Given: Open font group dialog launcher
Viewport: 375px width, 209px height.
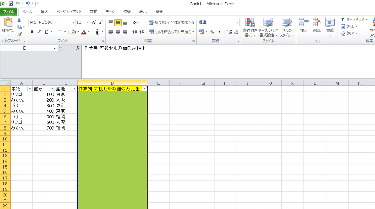Looking at the screenshot, I should pos(103,41).
